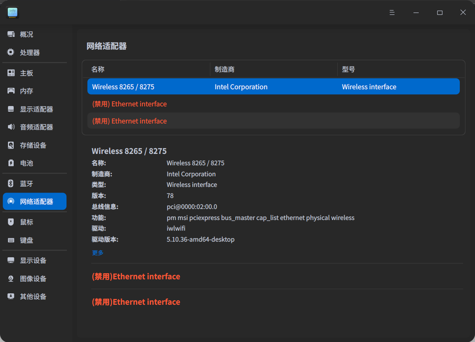Viewport: 475px width, 342px height.
Task: Click the memory module icon in sidebar
Action: click(x=11, y=91)
